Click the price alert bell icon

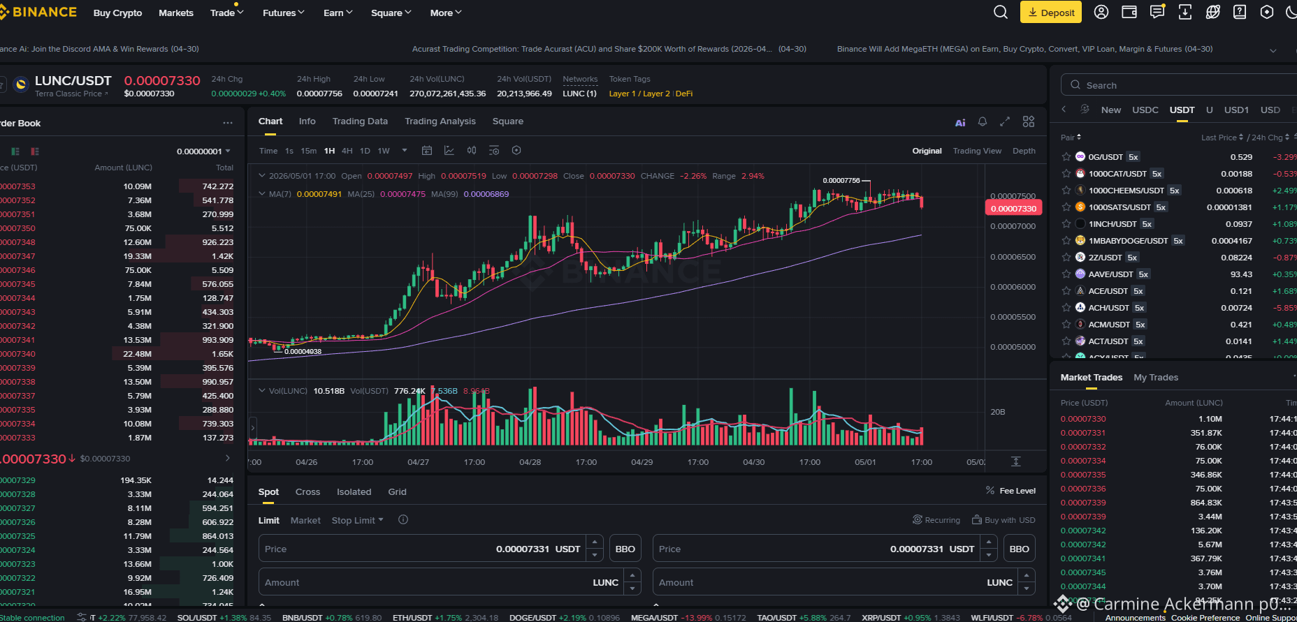983,121
